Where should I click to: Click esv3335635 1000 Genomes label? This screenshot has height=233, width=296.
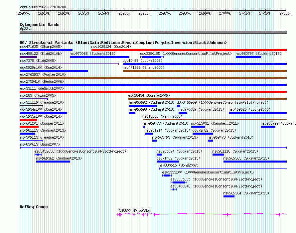pos(216,179)
